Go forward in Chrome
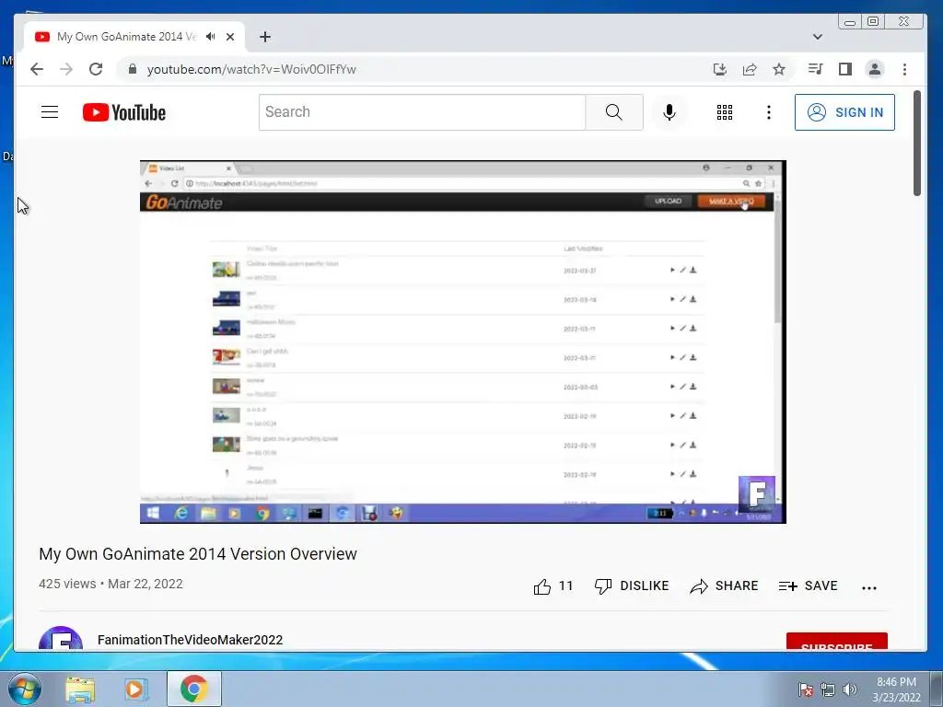This screenshot has height=707, width=943. [x=66, y=69]
